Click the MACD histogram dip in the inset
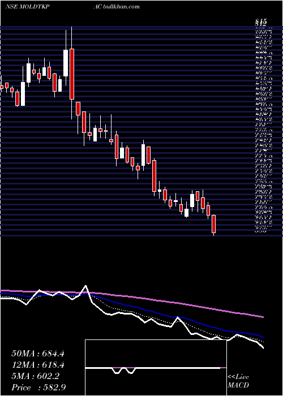Viewport: 283px width, 396px height. point(123,371)
